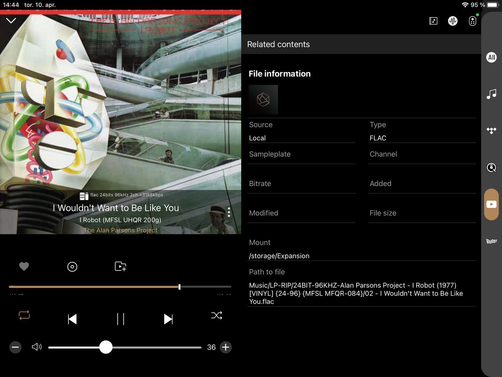The width and height of the screenshot is (502, 377).
Task: Open the remote control icon
Action: click(472, 21)
